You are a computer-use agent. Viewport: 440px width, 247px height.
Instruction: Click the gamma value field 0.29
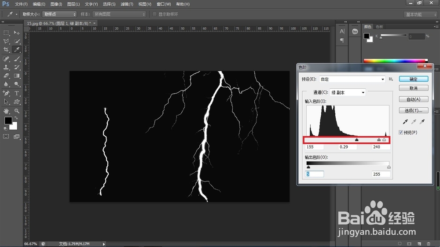348,147
